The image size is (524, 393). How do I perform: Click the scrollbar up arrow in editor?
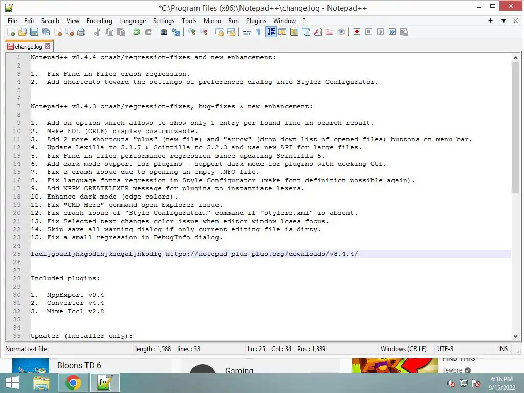[515, 58]
